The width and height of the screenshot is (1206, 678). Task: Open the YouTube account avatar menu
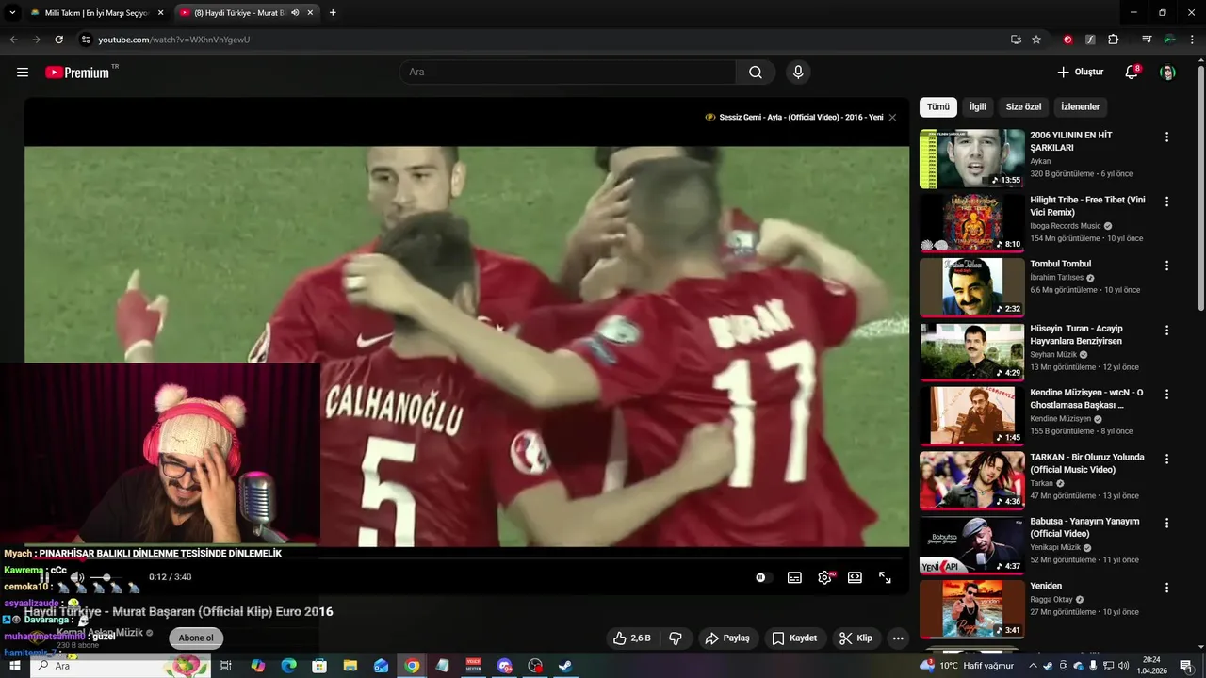(1167, 73)
